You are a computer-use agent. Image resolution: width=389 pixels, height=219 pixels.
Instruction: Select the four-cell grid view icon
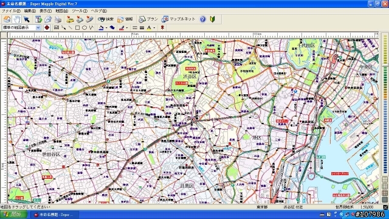pos(385,179)
